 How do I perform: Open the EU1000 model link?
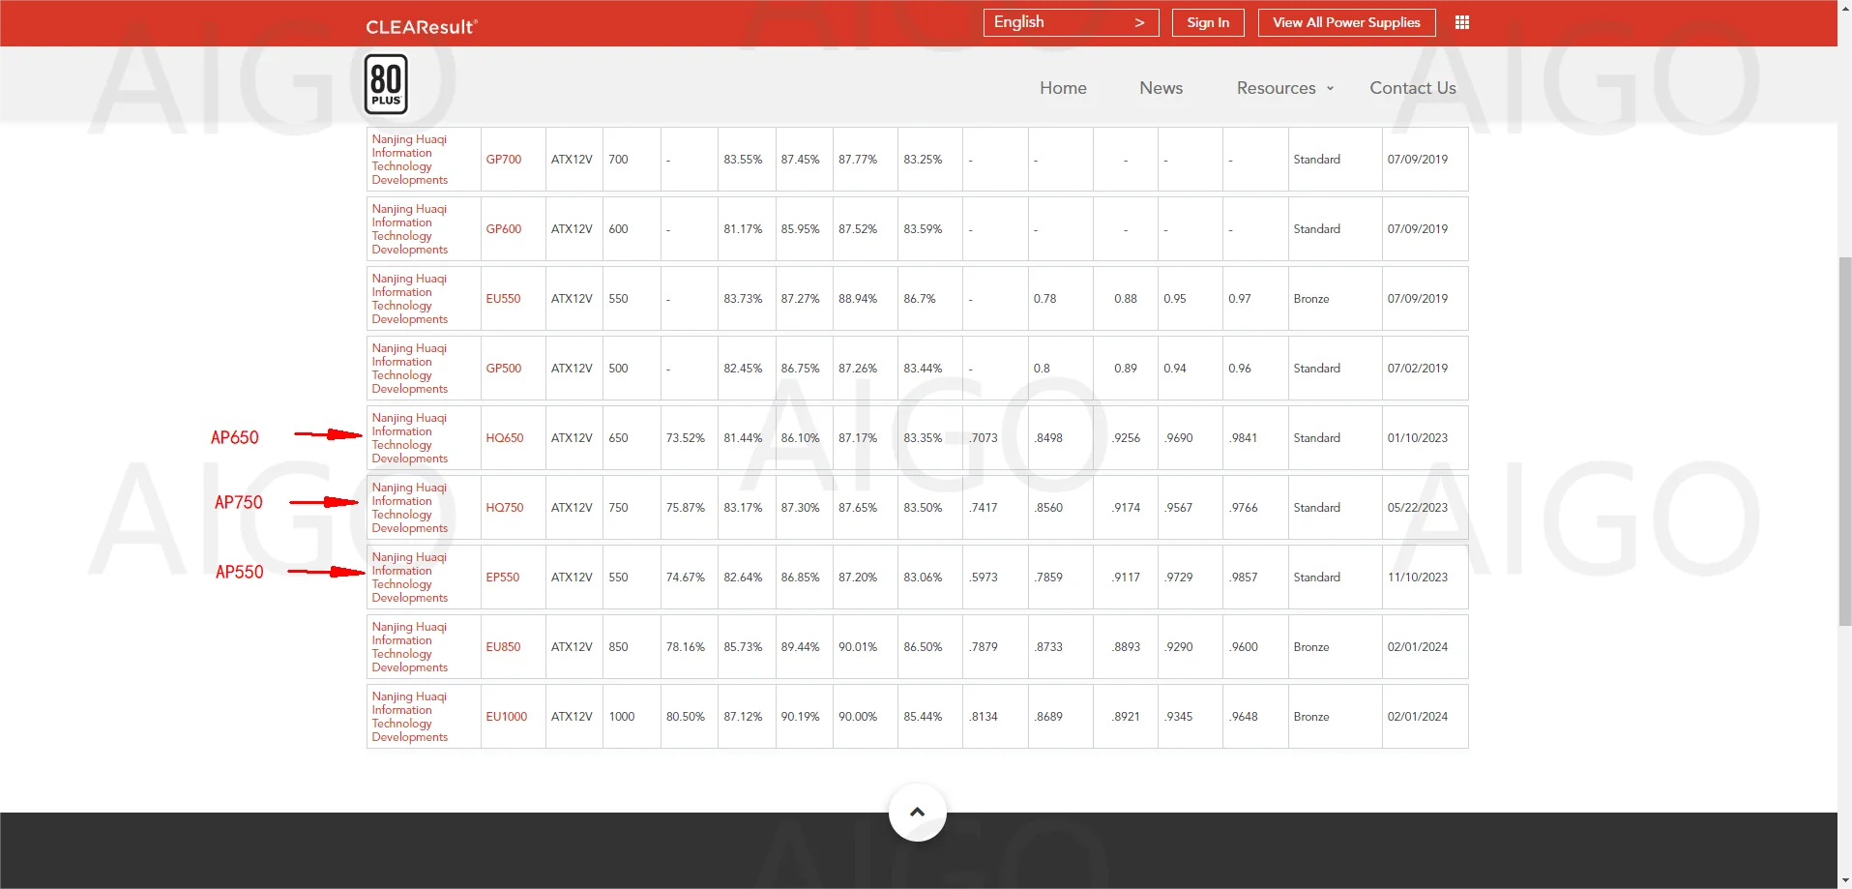[506, 717]
